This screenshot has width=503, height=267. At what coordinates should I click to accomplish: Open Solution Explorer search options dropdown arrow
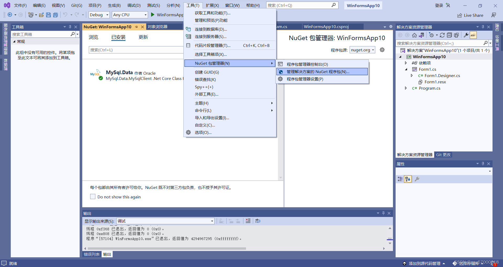(x=490, y=43)
